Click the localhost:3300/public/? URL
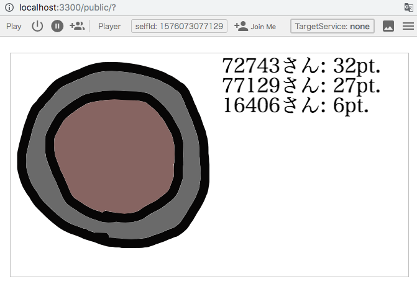Viewport: 417px width, 284px height. [x=68, y=7]
